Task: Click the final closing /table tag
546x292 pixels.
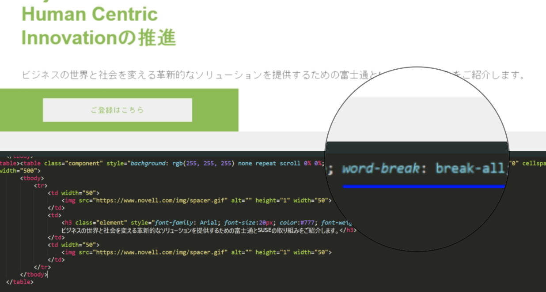Action: tap(20, 282)
